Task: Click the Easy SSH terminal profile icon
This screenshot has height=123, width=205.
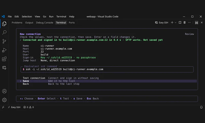Action: (156, 23)
